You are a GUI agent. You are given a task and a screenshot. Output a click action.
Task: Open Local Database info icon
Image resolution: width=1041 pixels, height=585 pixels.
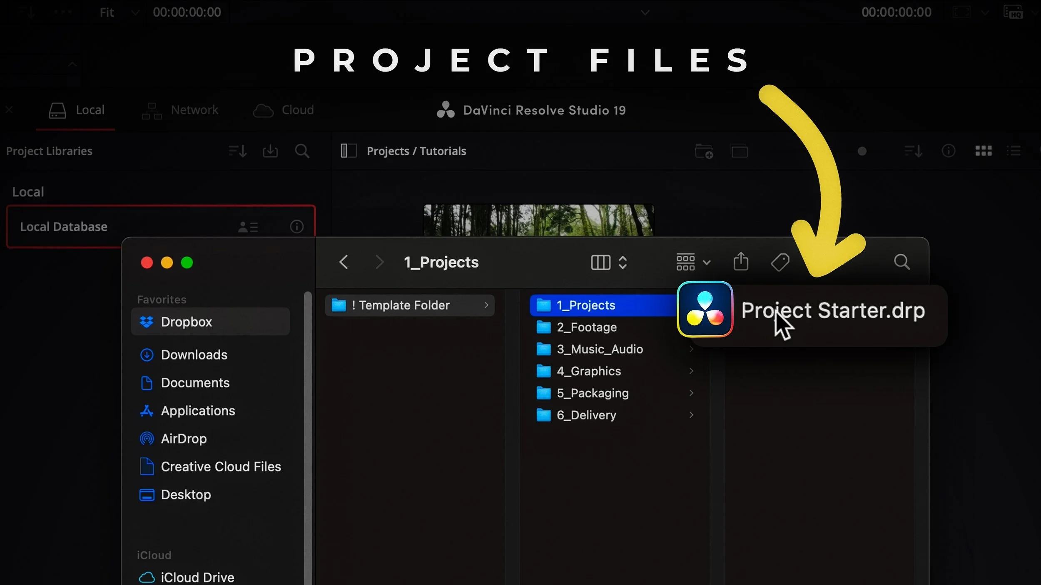click(296, 227)
